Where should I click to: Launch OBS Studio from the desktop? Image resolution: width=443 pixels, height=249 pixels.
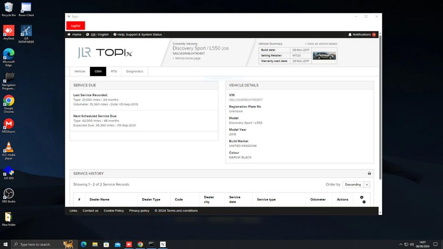pos(9,193)
